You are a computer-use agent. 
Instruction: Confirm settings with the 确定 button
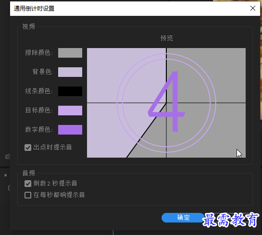(x=183, y=218)
